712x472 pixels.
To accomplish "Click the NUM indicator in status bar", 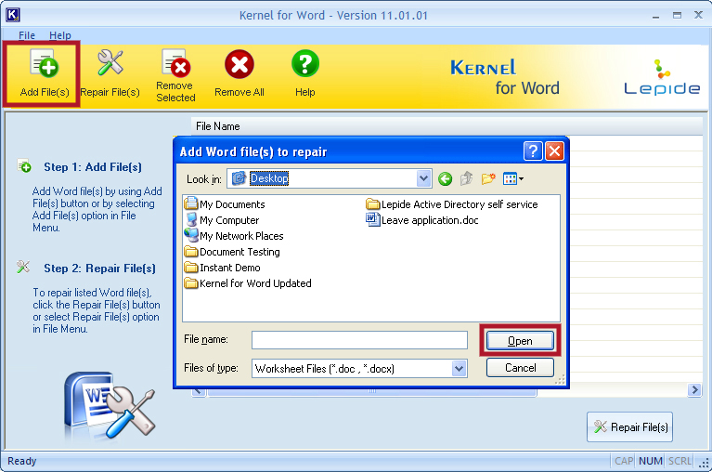I will [x=650, y=461].
